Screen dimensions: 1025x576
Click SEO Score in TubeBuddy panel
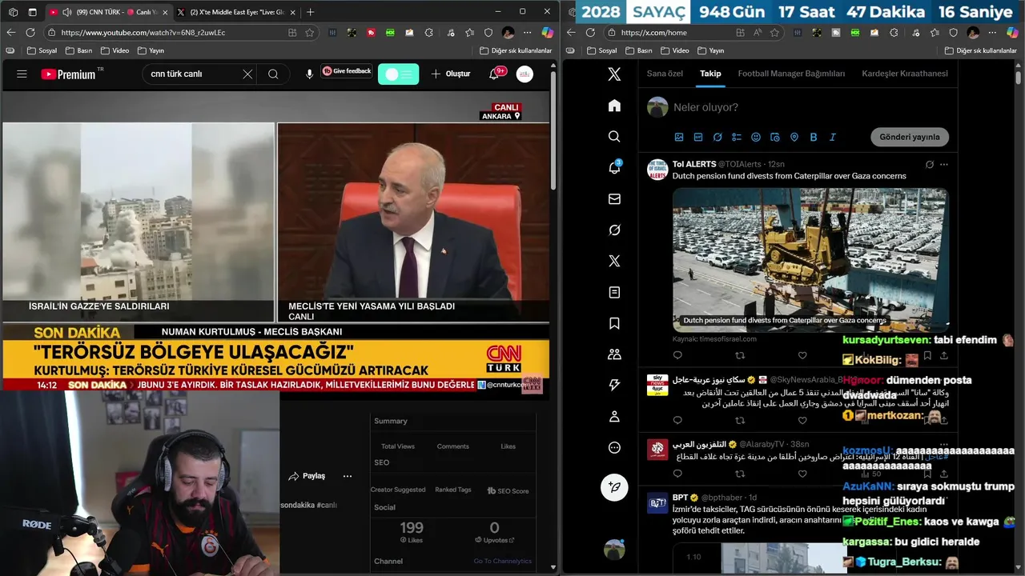click(508, 491)
